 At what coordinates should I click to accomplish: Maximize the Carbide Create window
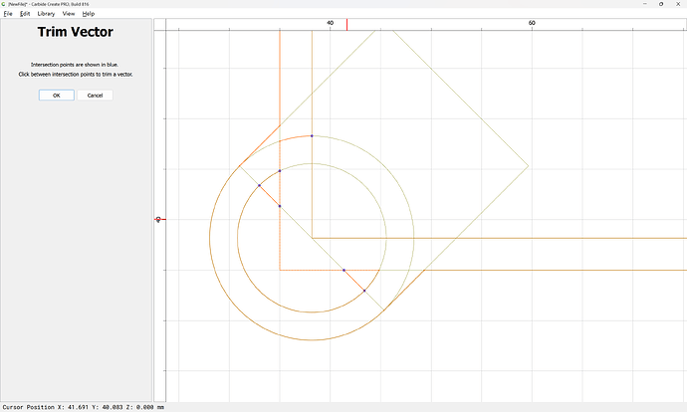click(661, 4)
